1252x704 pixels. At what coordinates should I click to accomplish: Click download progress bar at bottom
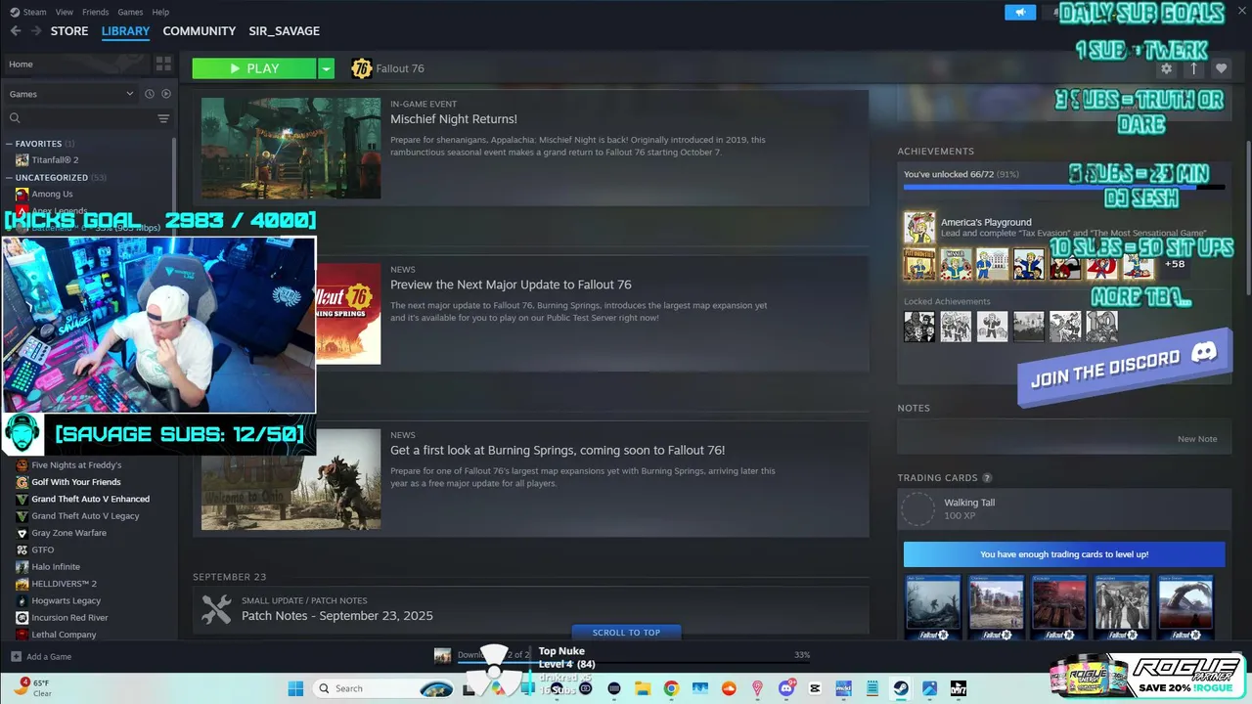[634, 664]
